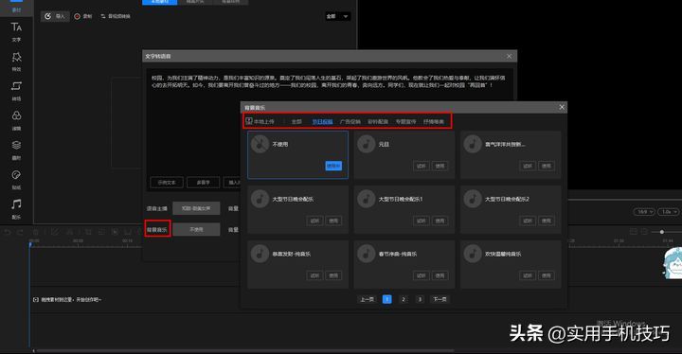Select the 广告促销 category tab
Viewport: 682px width, 354px height.
click(350, 122)
